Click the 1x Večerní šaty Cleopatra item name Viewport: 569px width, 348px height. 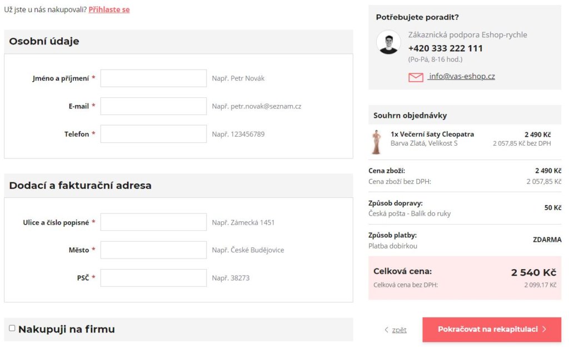click(432, 135)
